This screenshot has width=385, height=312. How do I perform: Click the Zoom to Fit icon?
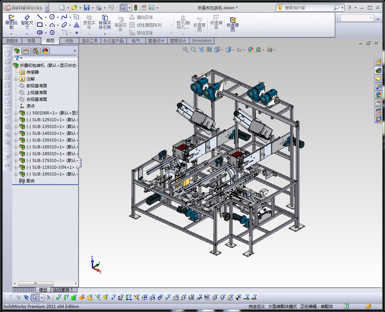pos(186,50)
